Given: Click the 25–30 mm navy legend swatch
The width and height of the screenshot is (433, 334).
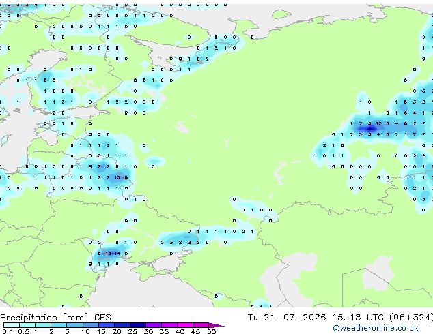Looking at the screenshot, I should click(x=137, y=325).
